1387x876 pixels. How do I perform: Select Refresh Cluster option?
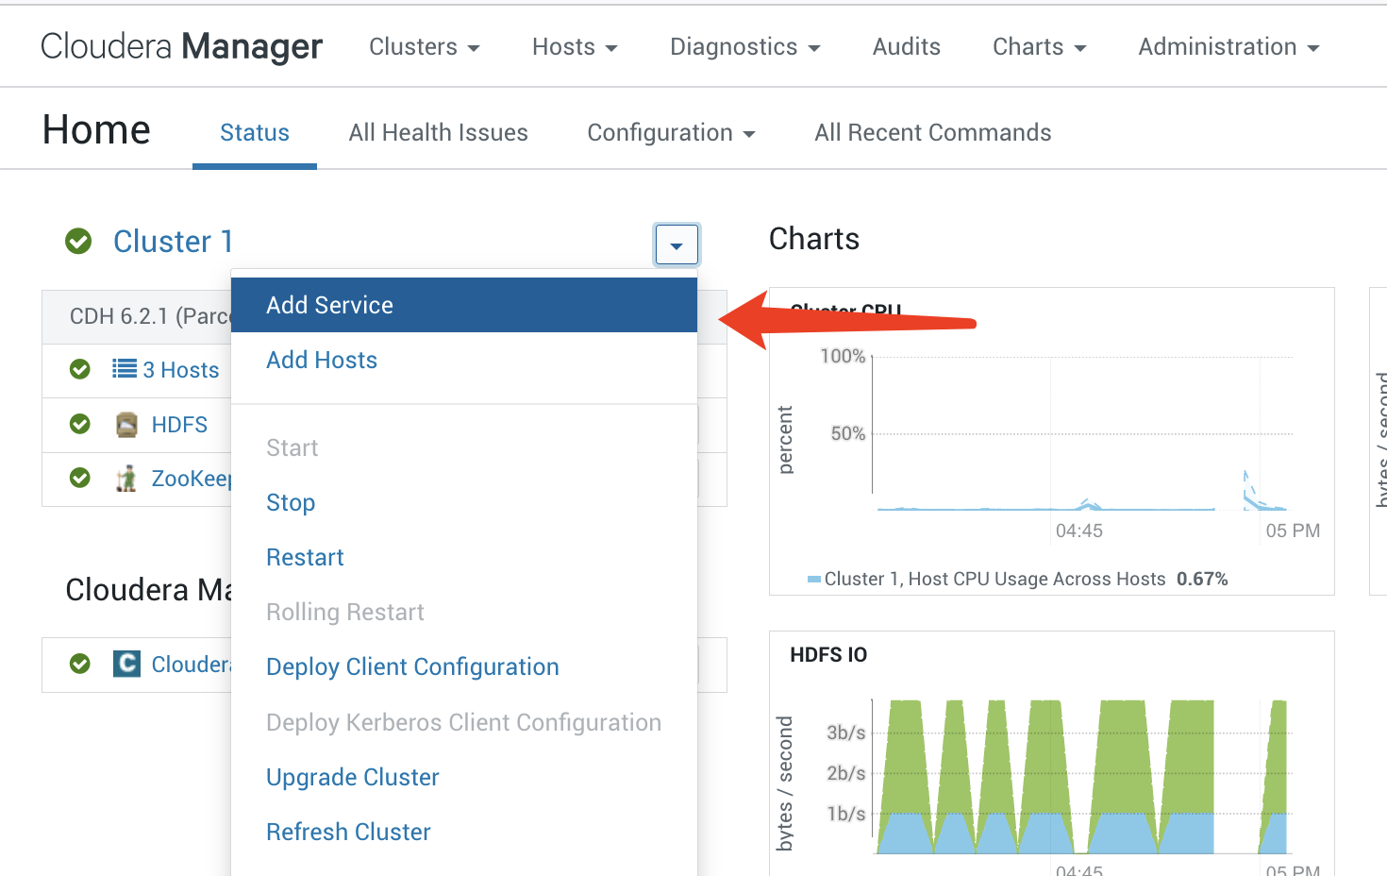pyautogui.click(x=464, y=832)
